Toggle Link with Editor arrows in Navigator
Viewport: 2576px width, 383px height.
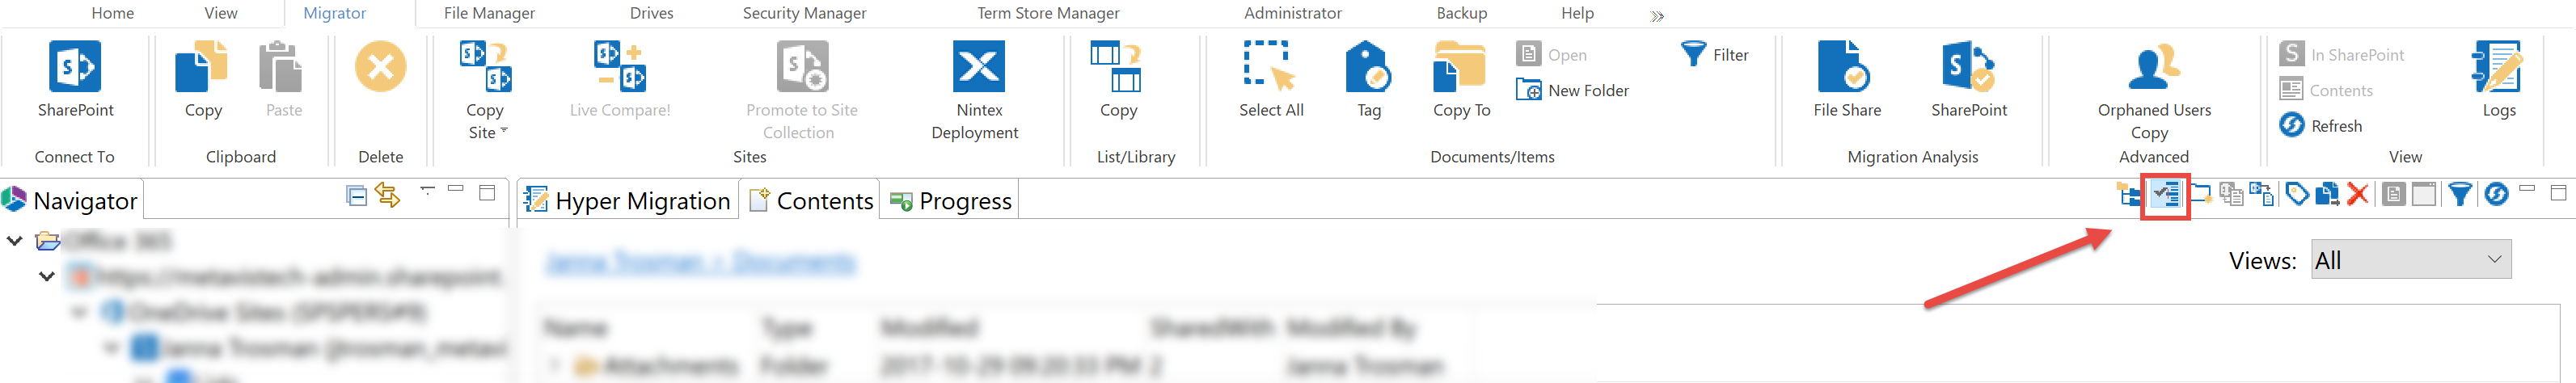(x=387, y=195)
